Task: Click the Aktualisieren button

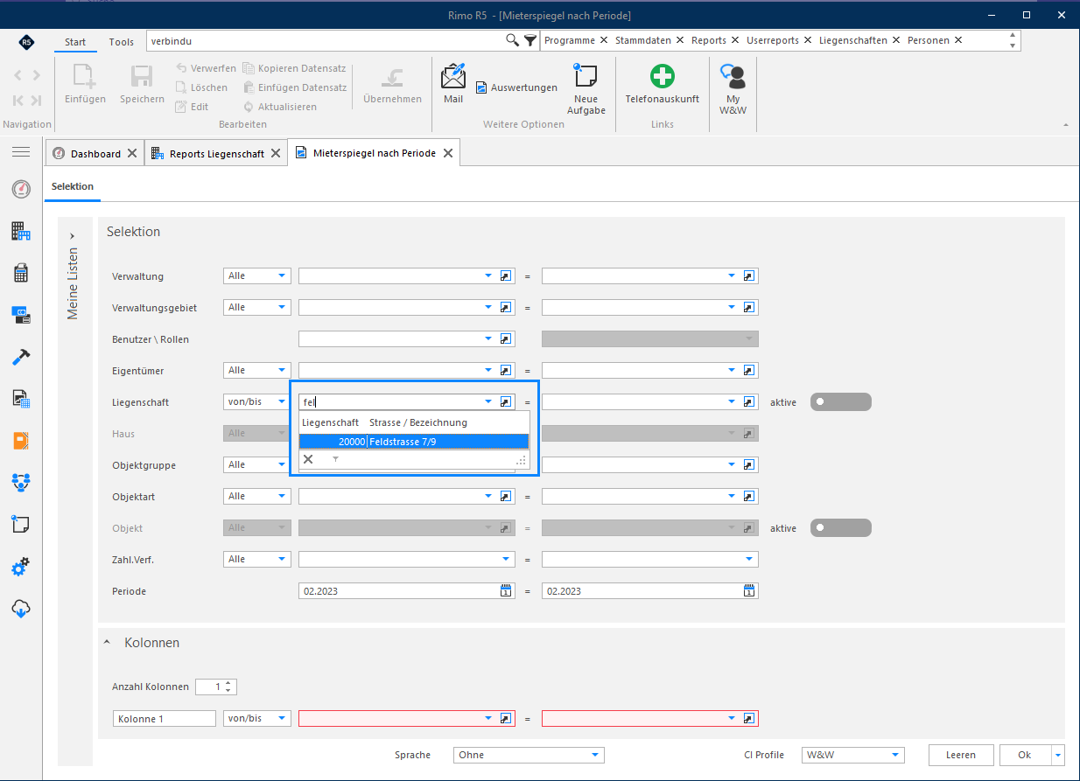Action: point(279,107)
